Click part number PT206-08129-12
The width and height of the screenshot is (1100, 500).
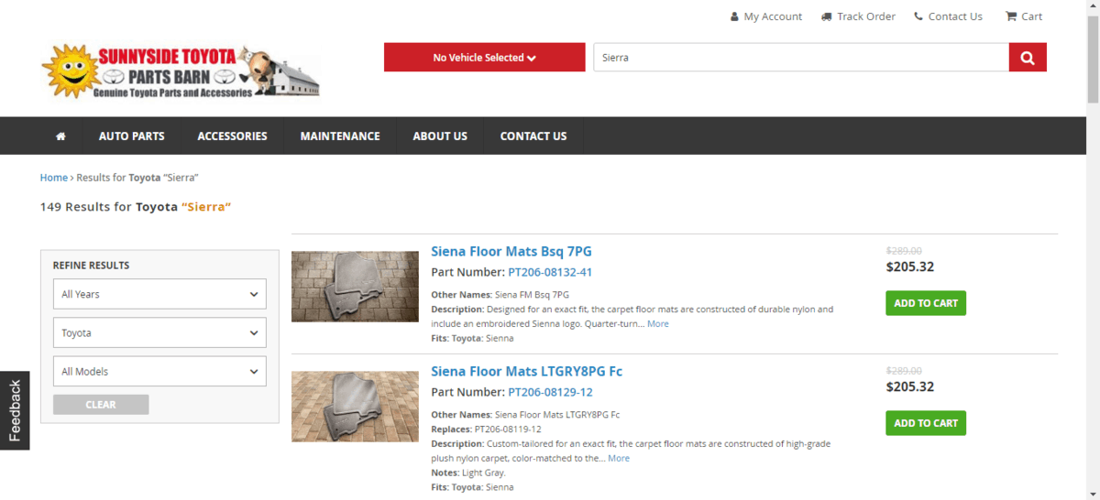550,392
